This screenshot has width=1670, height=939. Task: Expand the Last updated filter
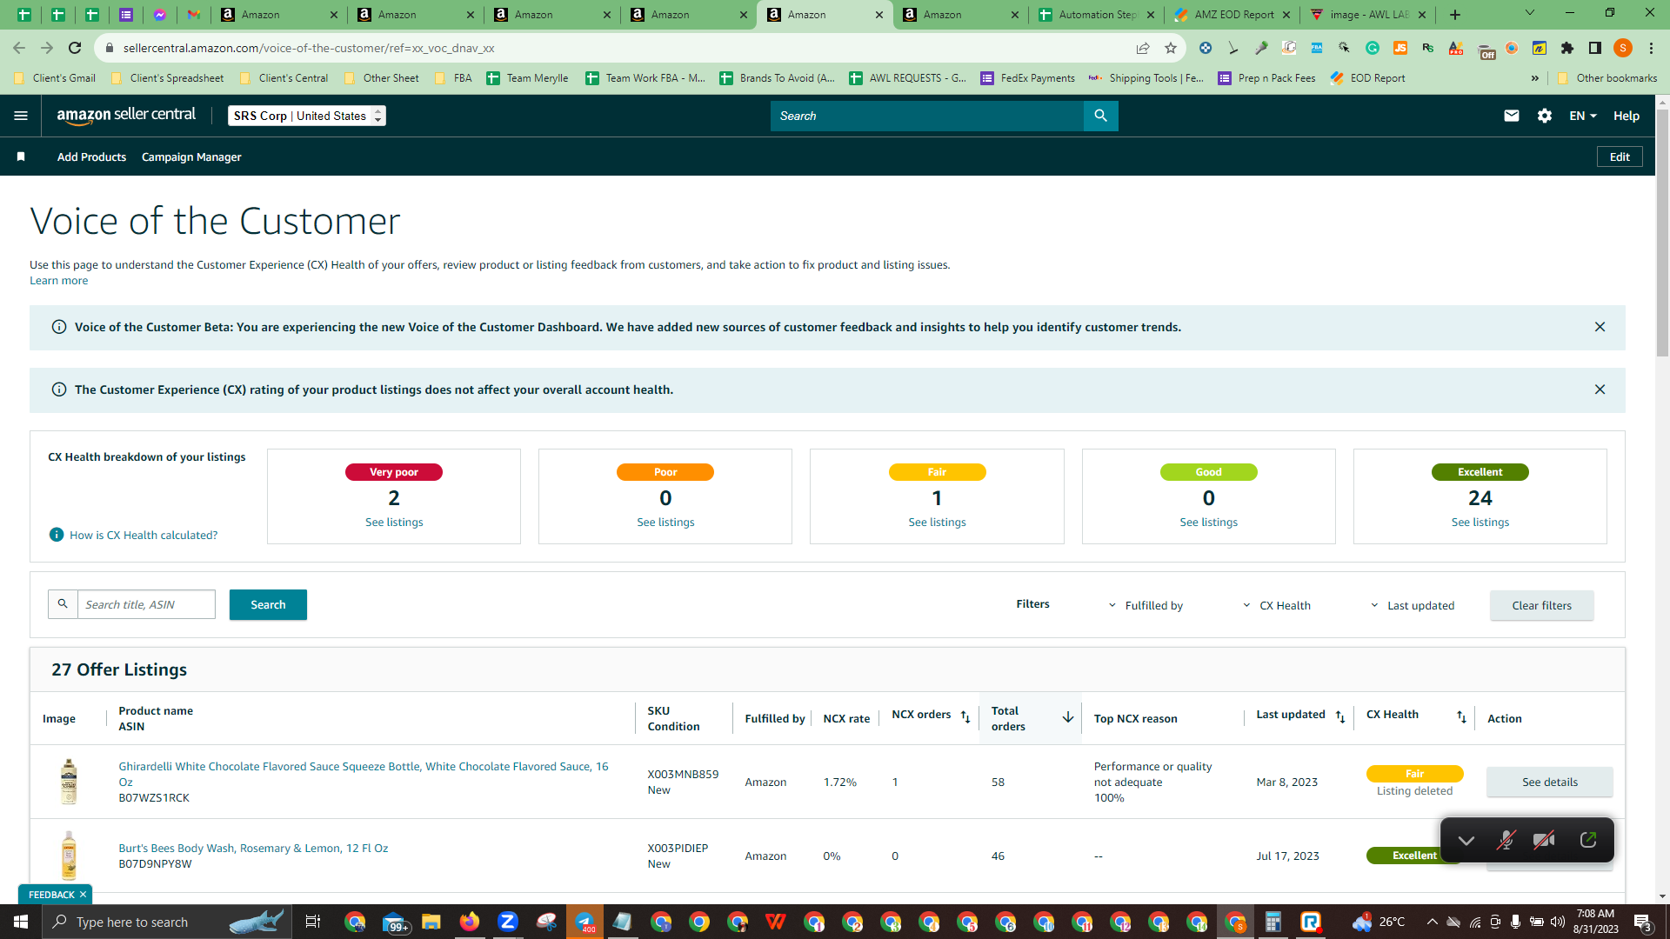1413,605
